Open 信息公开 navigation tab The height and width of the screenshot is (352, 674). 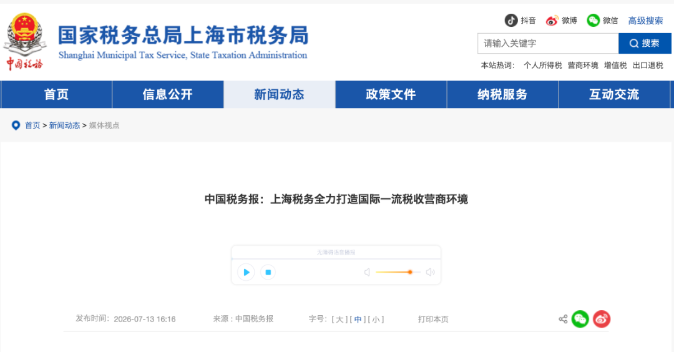(x=168, y=95)
